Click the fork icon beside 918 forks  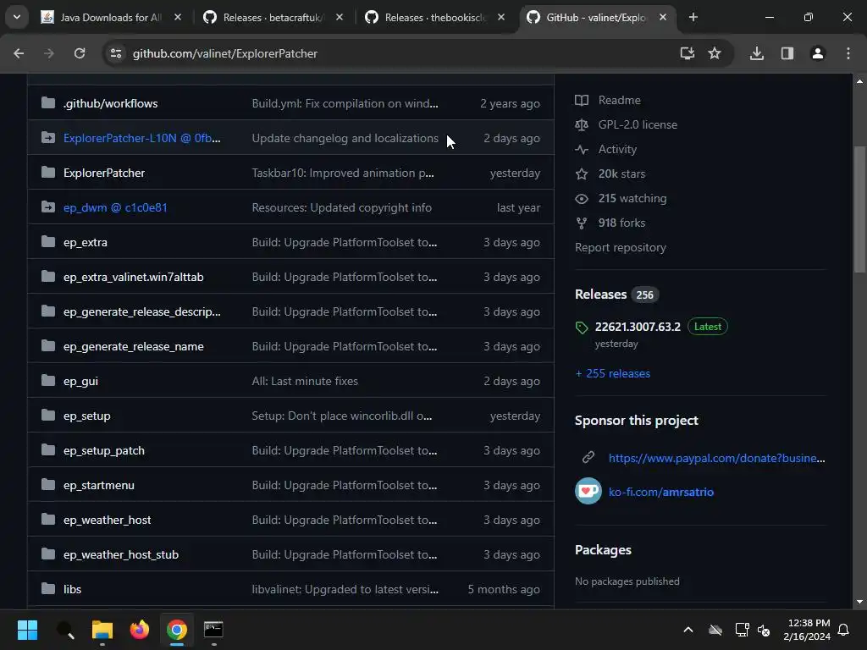(582, 223)
